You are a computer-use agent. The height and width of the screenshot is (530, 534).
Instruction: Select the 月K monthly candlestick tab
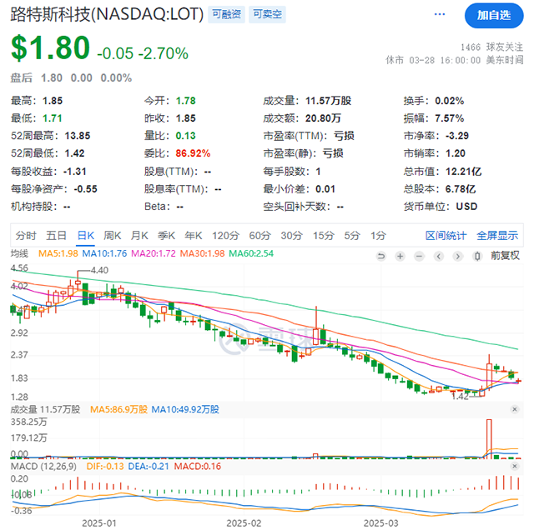tap(139, 235)
